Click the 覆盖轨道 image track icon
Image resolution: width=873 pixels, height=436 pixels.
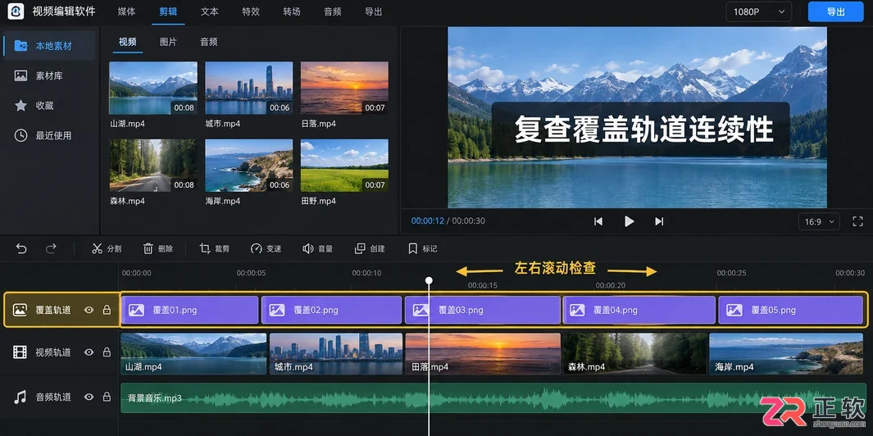[20, 310]
